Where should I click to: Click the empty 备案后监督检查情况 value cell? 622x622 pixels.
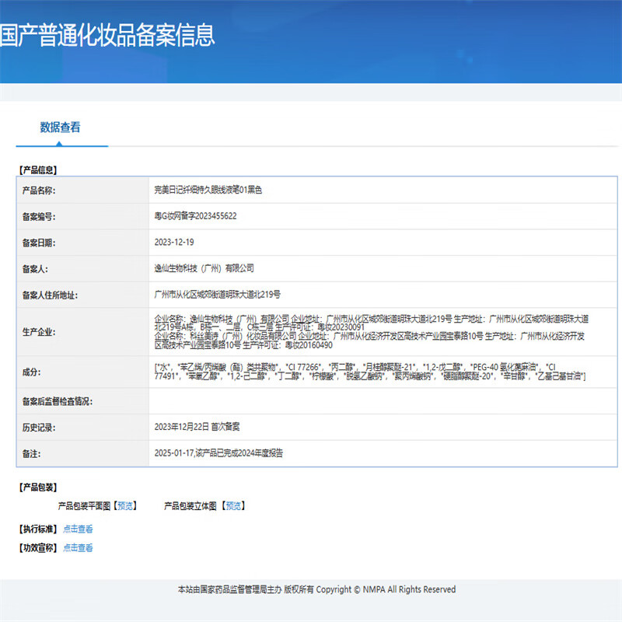coord(383,401)
